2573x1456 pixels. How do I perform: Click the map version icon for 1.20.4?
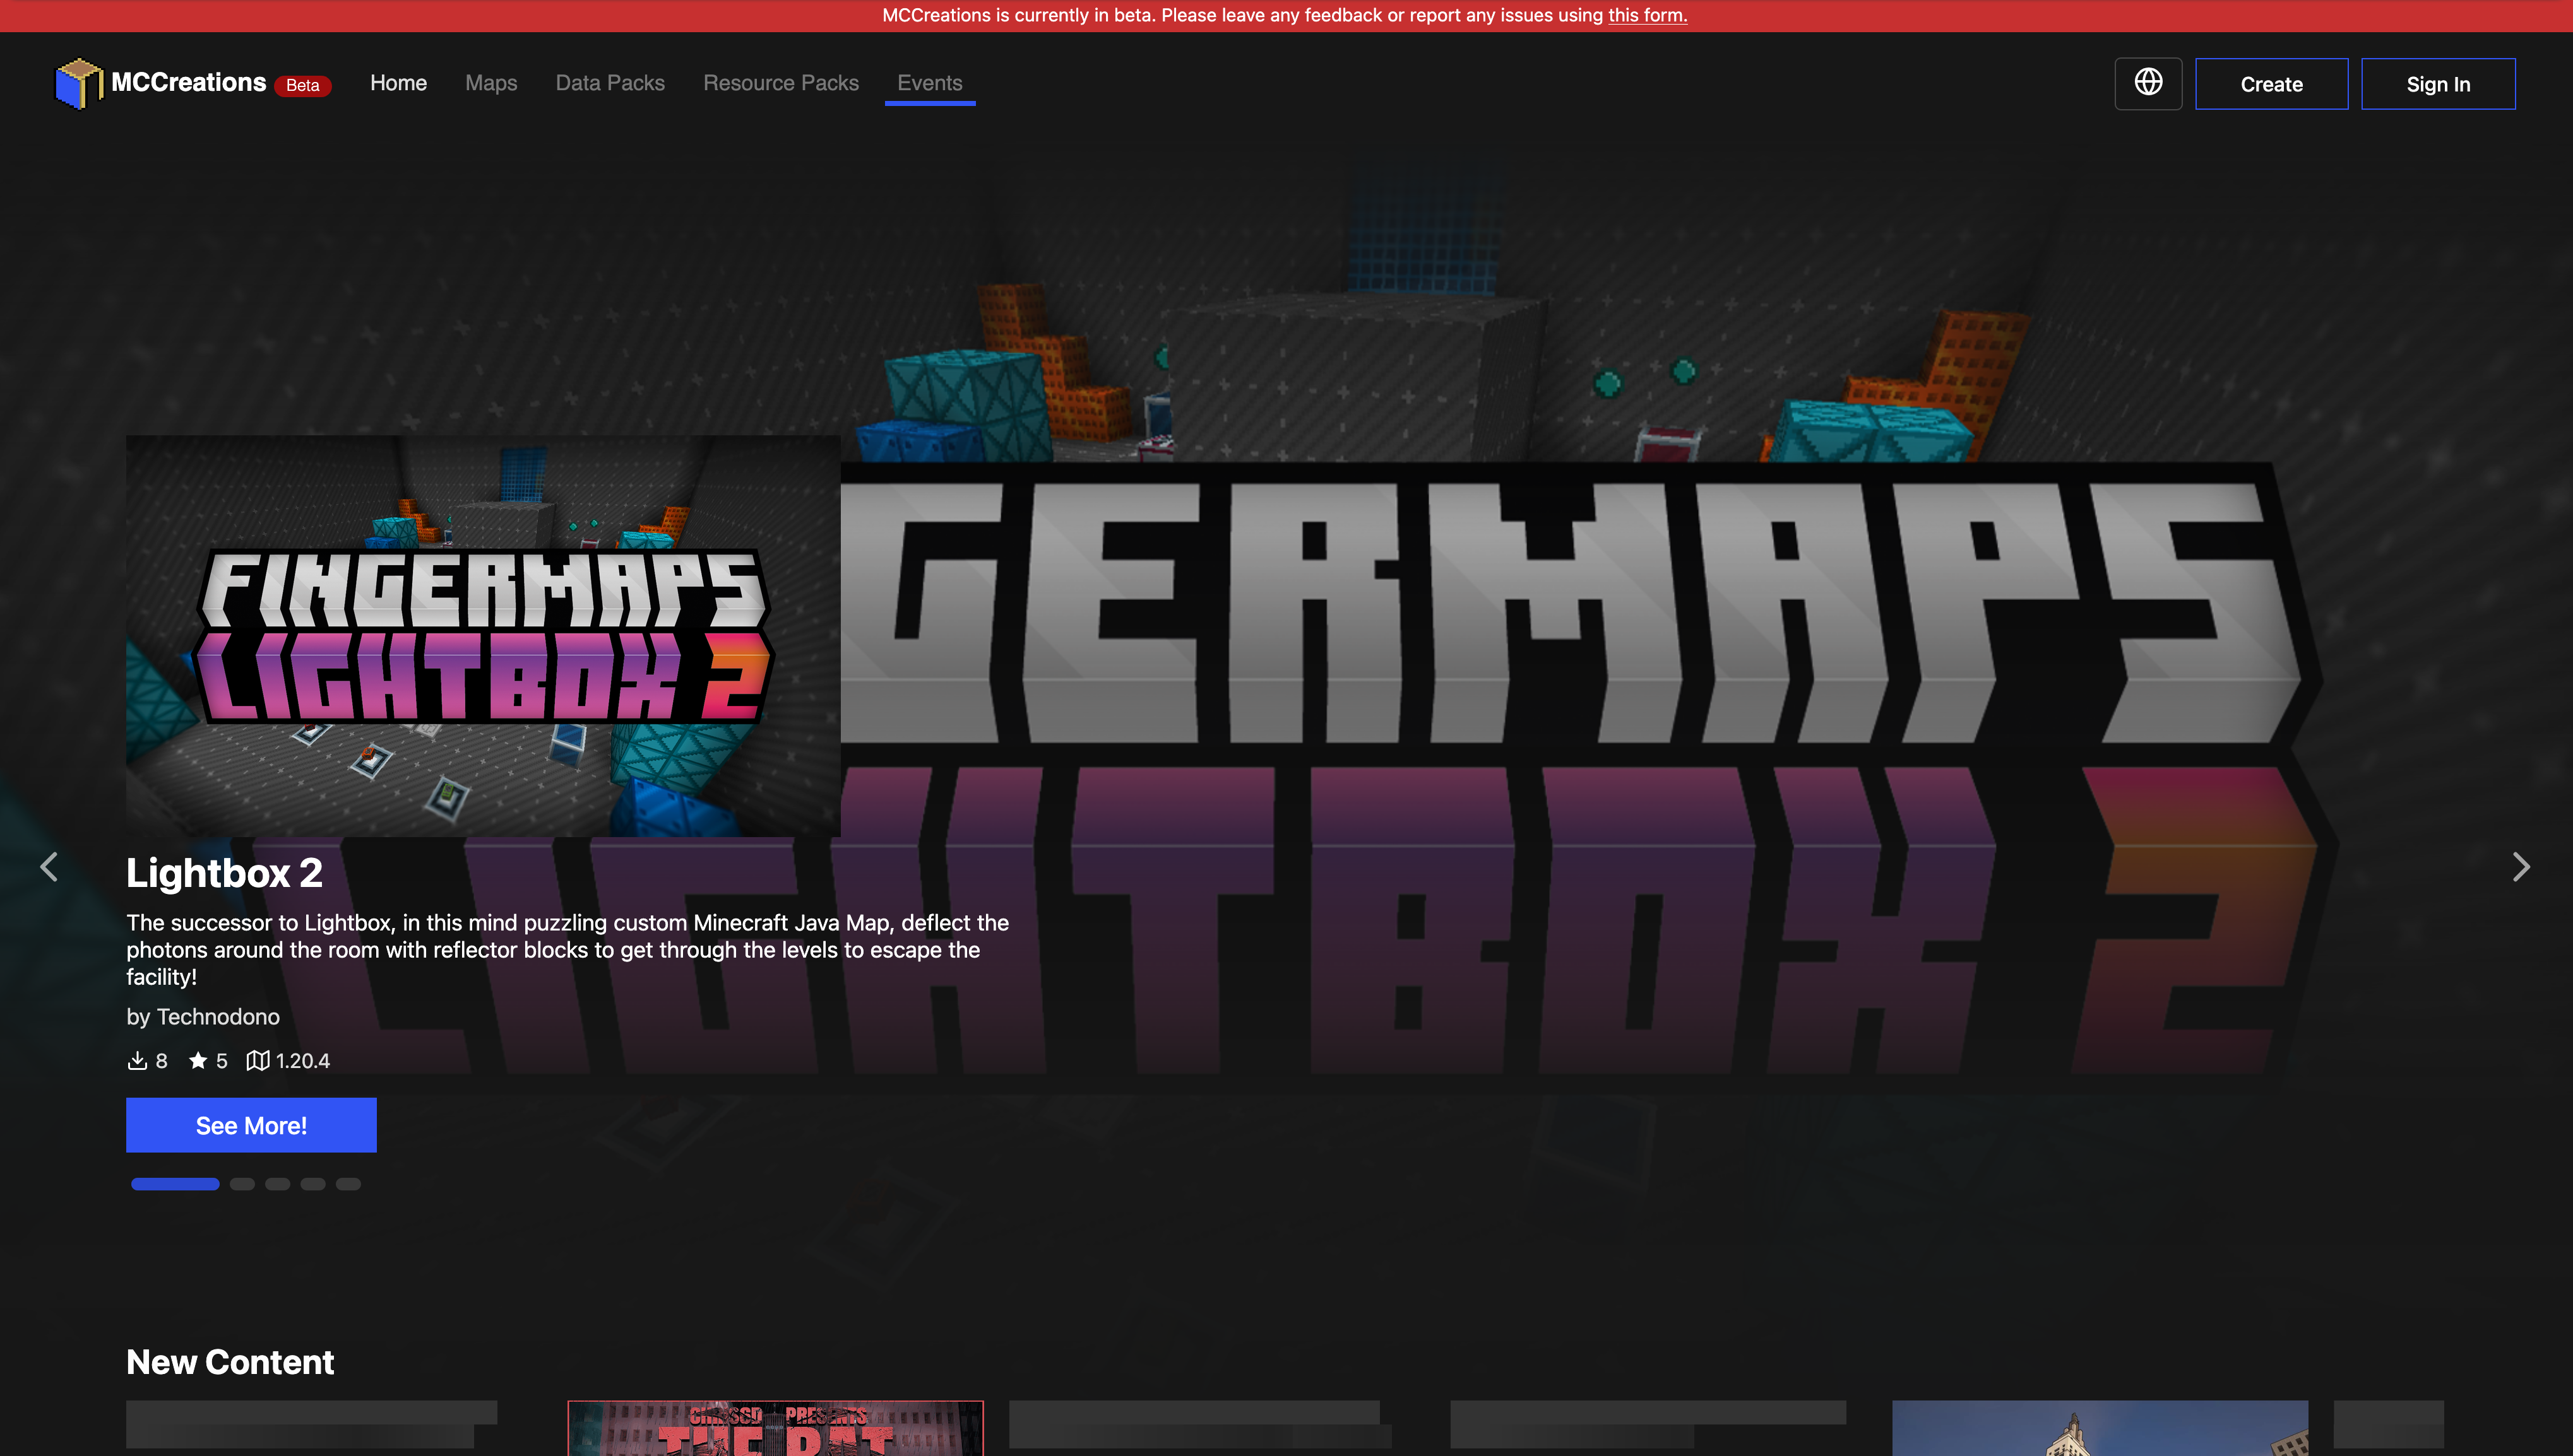click(x=258, y=1060)
